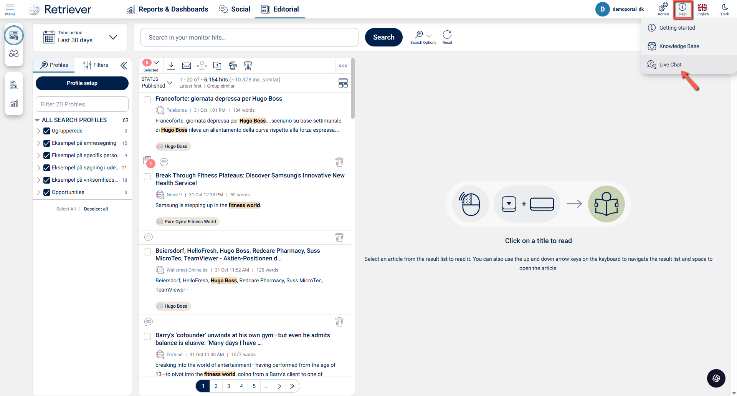Click the Reset search icon
737x396 pixels.
tap(447, 37)
